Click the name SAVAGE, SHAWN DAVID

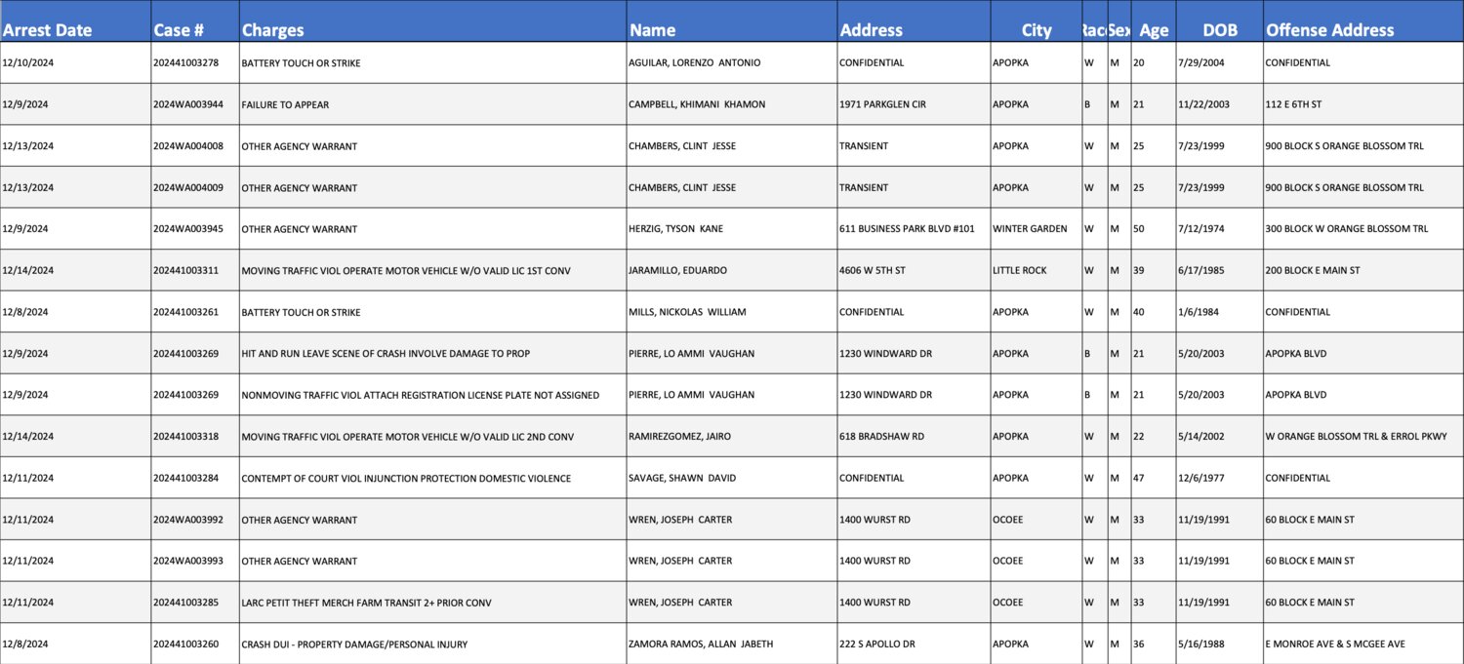click(x=682, y=479)
